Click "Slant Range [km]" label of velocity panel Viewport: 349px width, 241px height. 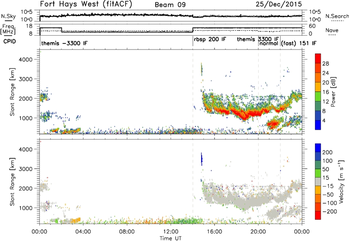click(x=12, y=181)
